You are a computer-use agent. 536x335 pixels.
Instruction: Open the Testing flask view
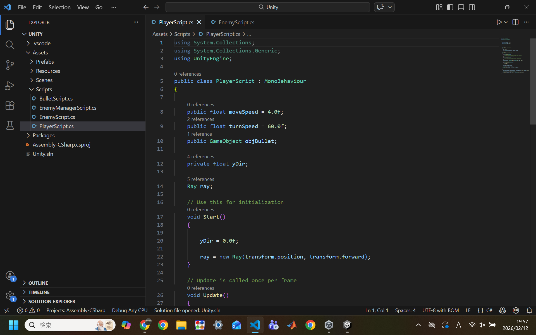(x=10, y=125)
